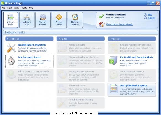The image size is (161, 115).
Task: Click the Help link at top right
Action: pos(150,15)
